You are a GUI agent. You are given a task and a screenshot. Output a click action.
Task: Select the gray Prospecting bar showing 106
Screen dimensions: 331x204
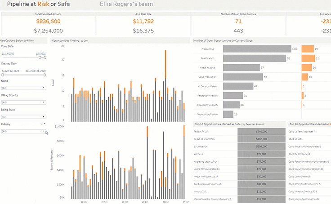[256, 49]
